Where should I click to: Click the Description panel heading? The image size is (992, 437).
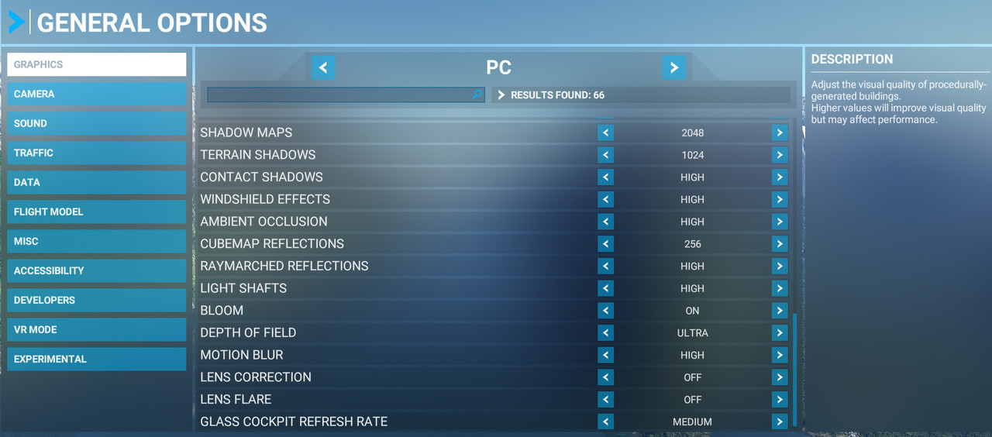click(x=852, y=59)
